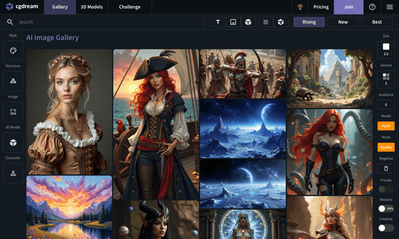Open the Size 1:1 selector

click(386, 50)
